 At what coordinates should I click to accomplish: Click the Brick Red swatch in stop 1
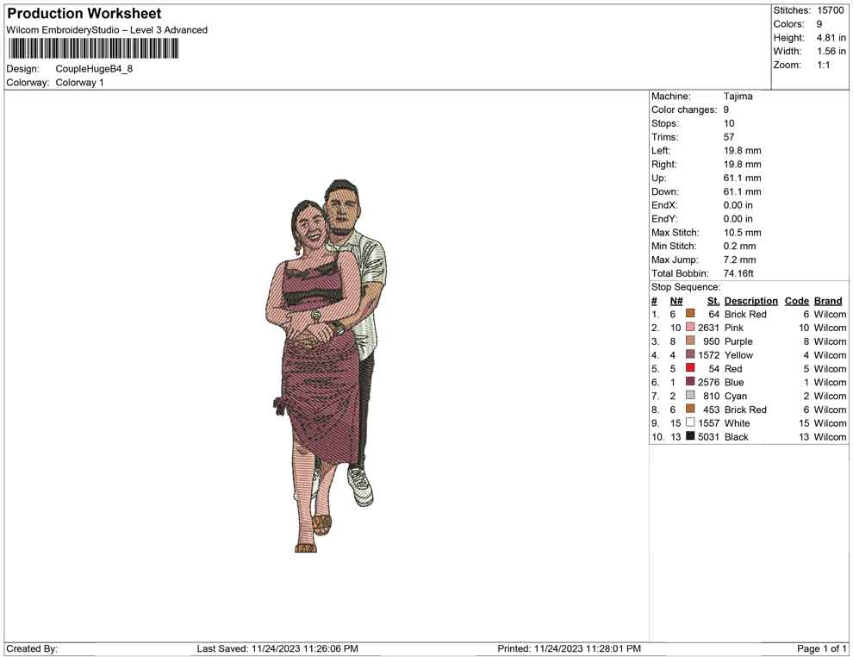(690, 314)
